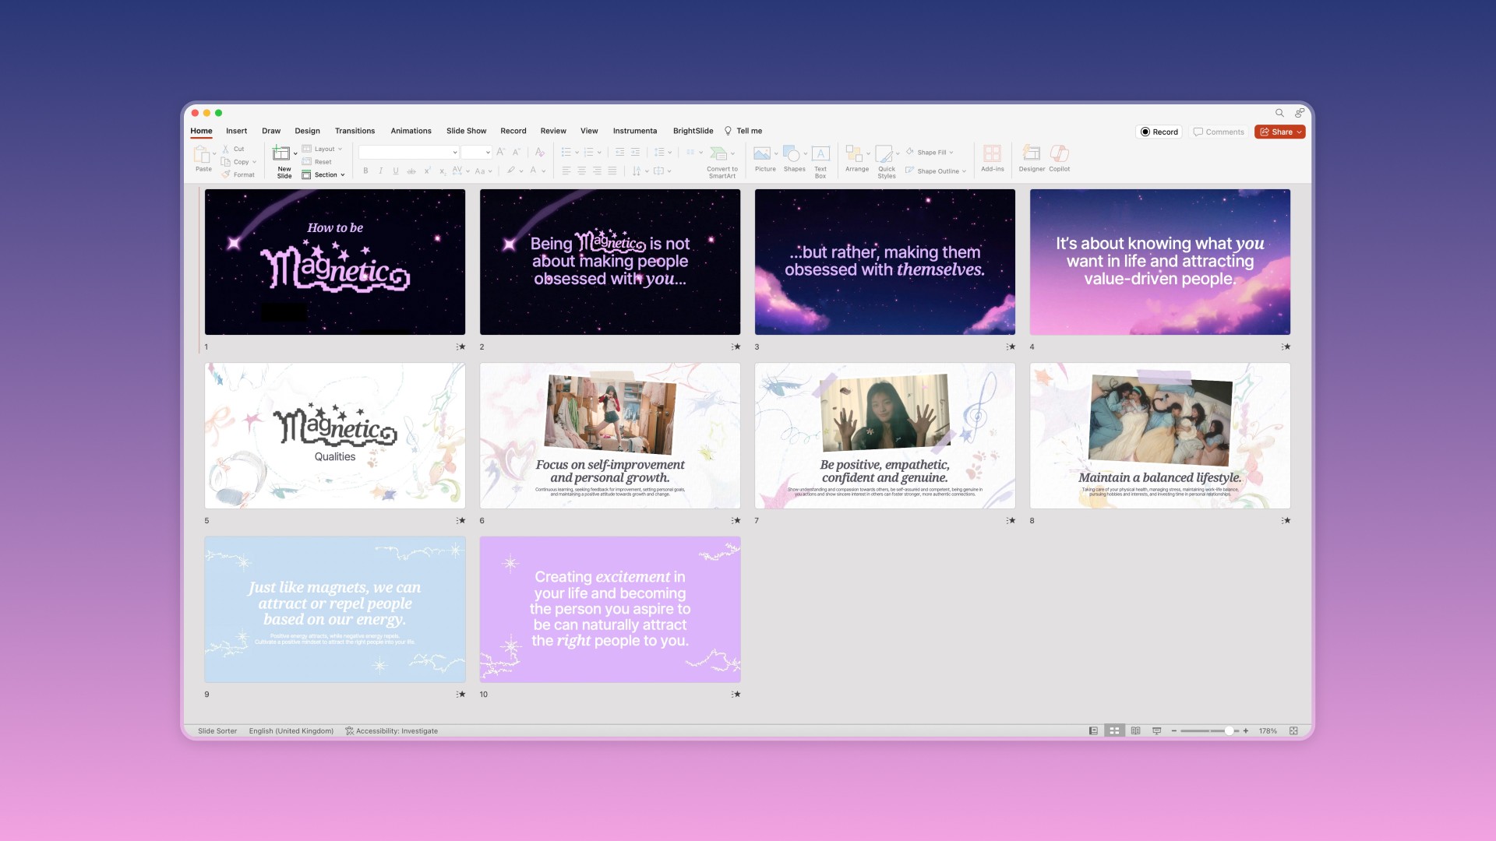Start Slide Show from status bar icon

1156,731
